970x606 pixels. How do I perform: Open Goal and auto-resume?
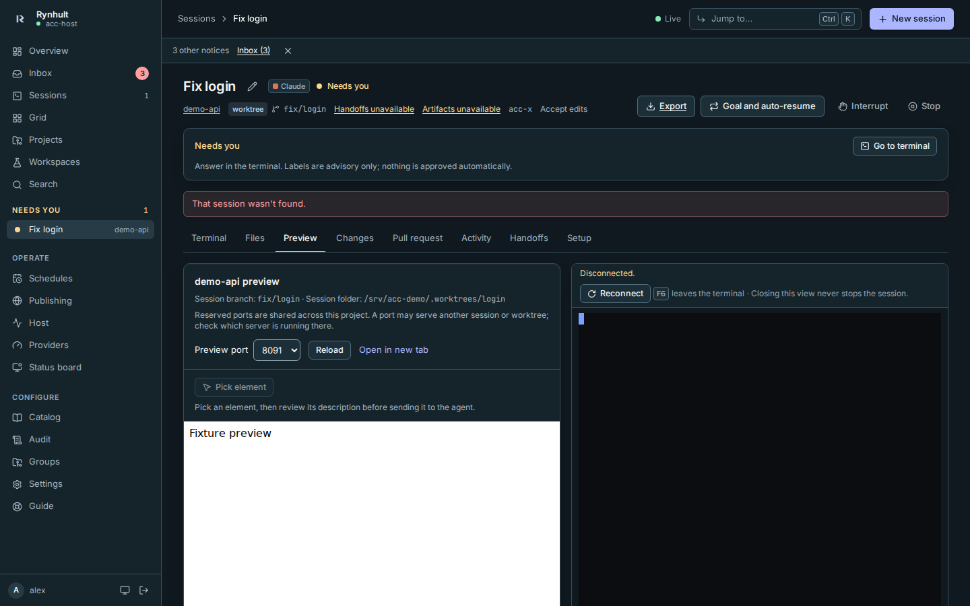tap(763, 106)
